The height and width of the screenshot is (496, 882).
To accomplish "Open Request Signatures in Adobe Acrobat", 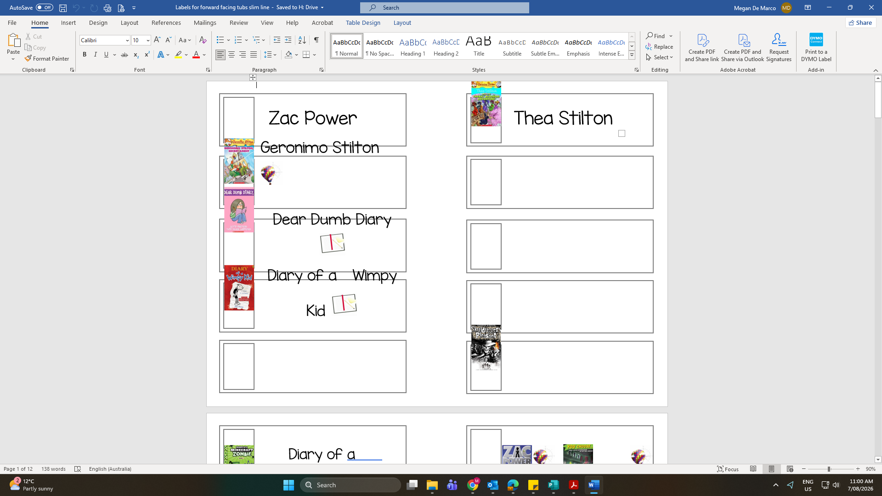I will (x=779, y=47).
